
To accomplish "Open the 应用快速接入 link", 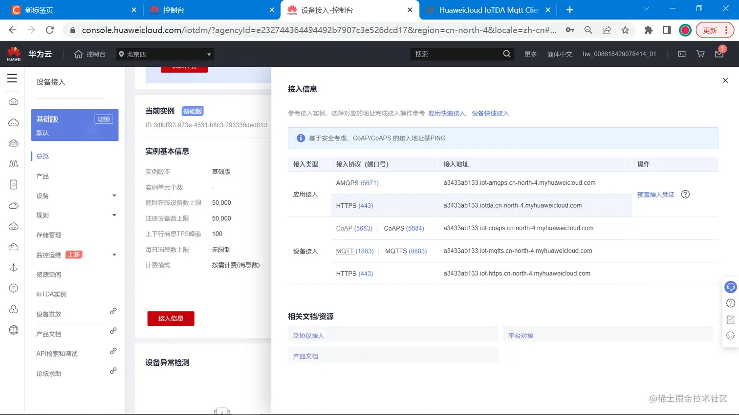I will tap(447, 113).
